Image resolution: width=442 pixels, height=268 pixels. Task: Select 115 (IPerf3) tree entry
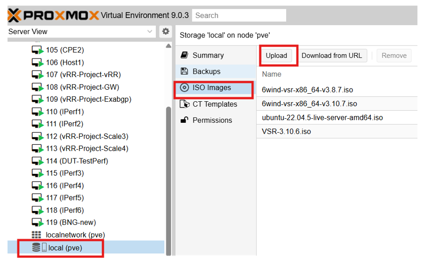(65, 173)
